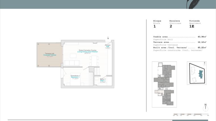Click the bed in Bedroom 1

click(x=75, y=79)
